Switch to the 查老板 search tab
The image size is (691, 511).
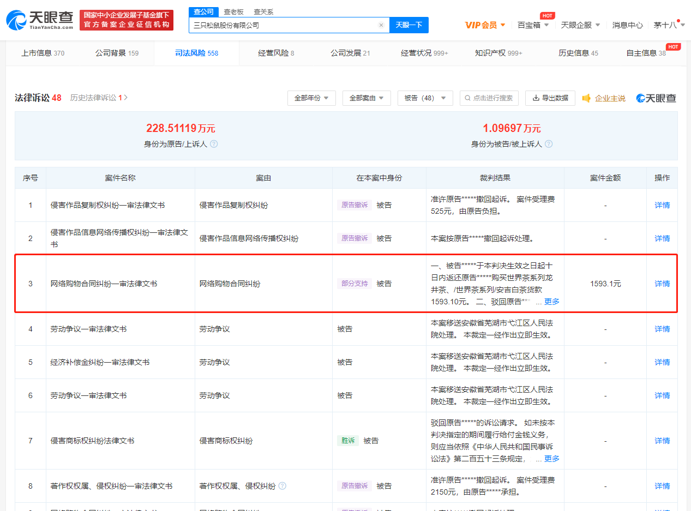pyautogui.click(x=233, y=12)
